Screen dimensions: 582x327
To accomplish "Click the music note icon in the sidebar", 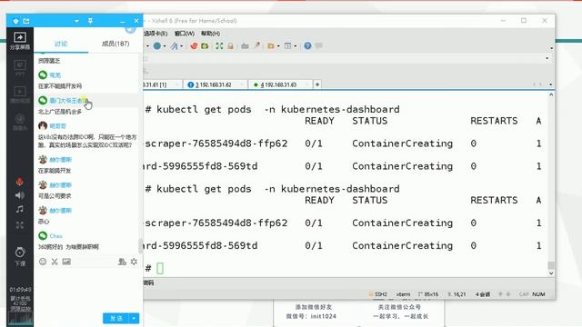I will tap(20, 209).
